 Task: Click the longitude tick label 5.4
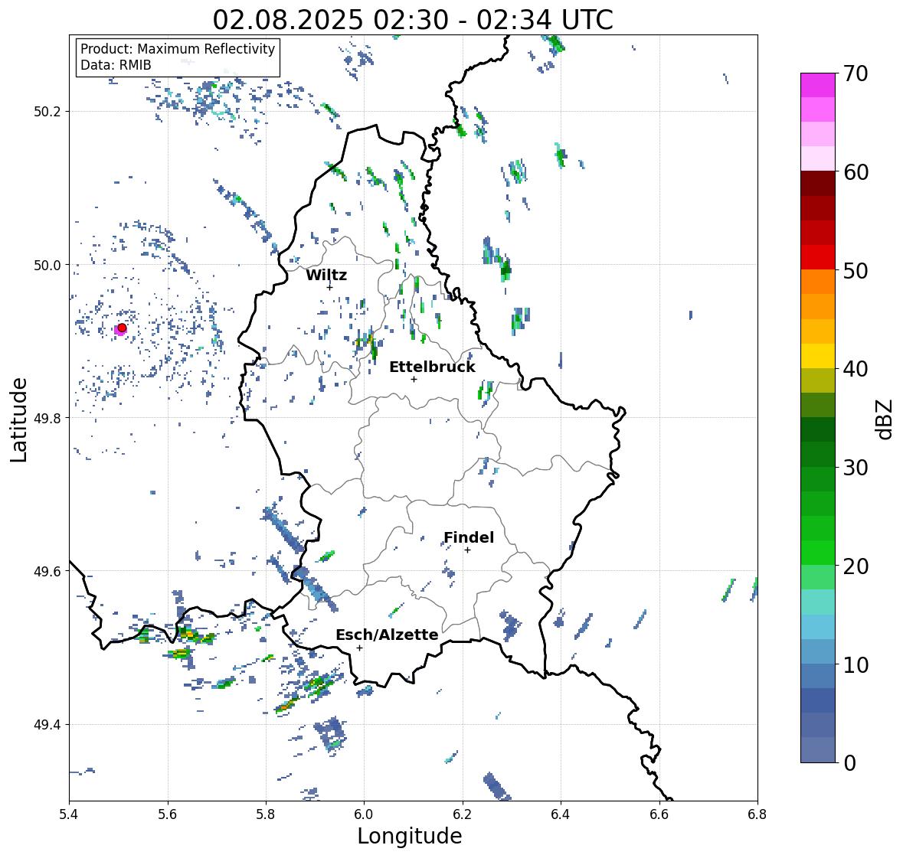69,814
